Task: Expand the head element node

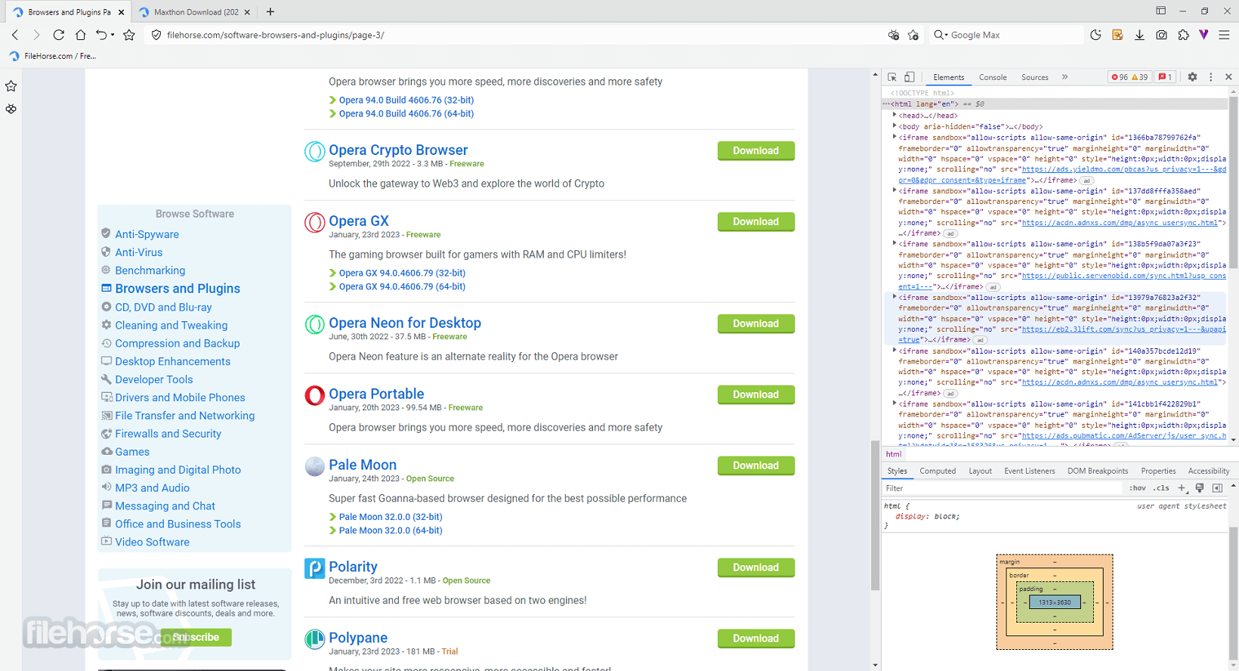Action: [894, 116]
